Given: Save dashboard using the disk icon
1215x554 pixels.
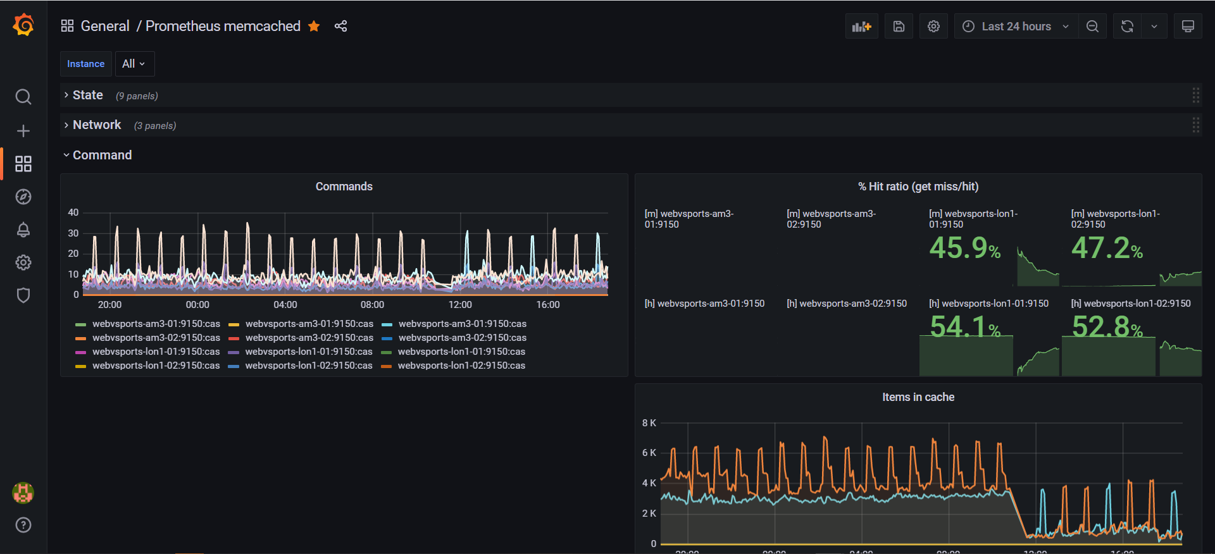Looking at the screenshot, I should pos(899,27).
